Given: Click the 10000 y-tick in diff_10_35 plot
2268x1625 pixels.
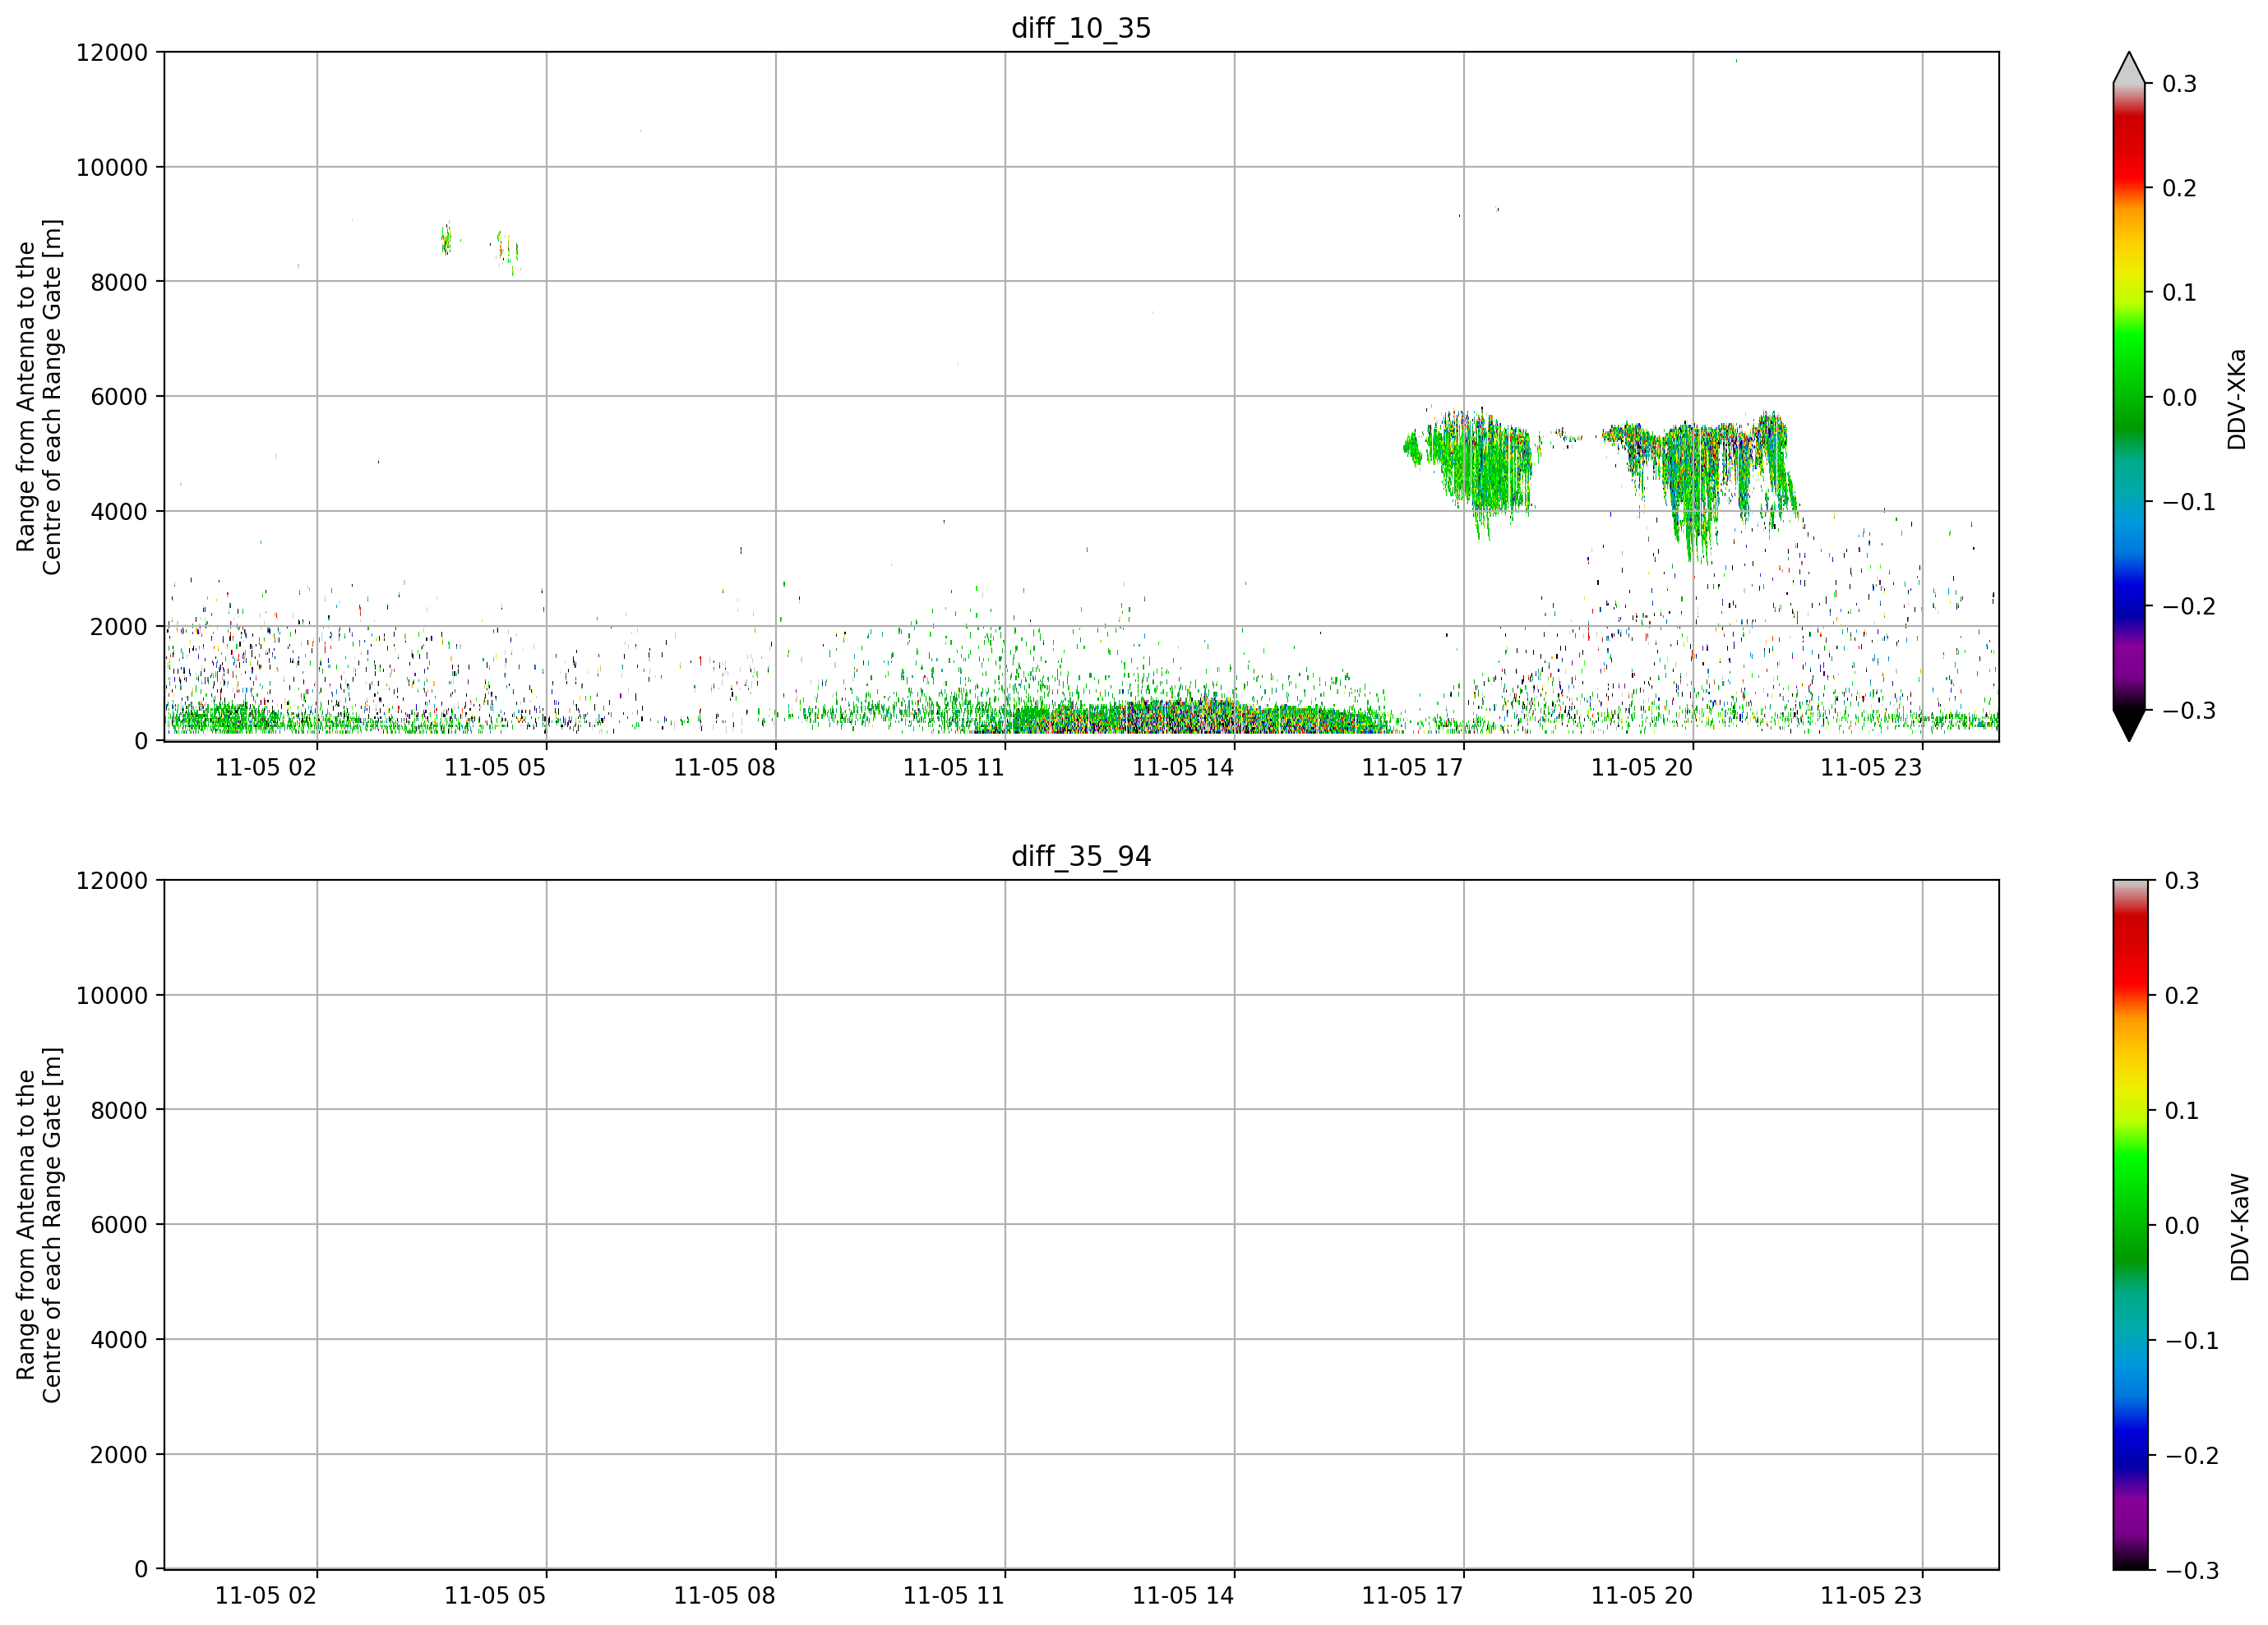Looking at the screenshot, I should [112, 167].
